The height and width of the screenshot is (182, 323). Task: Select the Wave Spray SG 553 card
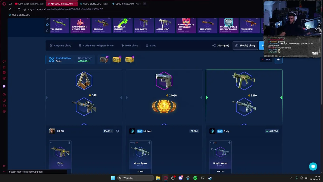(x=140, y=157)
